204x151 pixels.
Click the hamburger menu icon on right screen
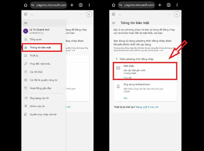point(113,23)
